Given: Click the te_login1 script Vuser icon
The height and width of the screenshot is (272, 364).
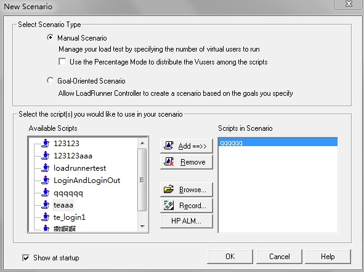Looking at the screenshot, I should pyautogui.click(x=46, y=217).
